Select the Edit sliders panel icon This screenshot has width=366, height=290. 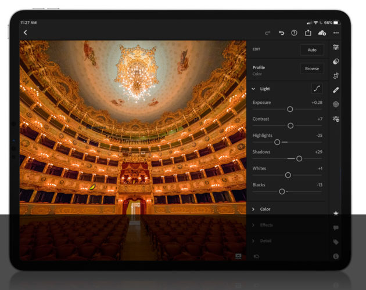point(336,47)
